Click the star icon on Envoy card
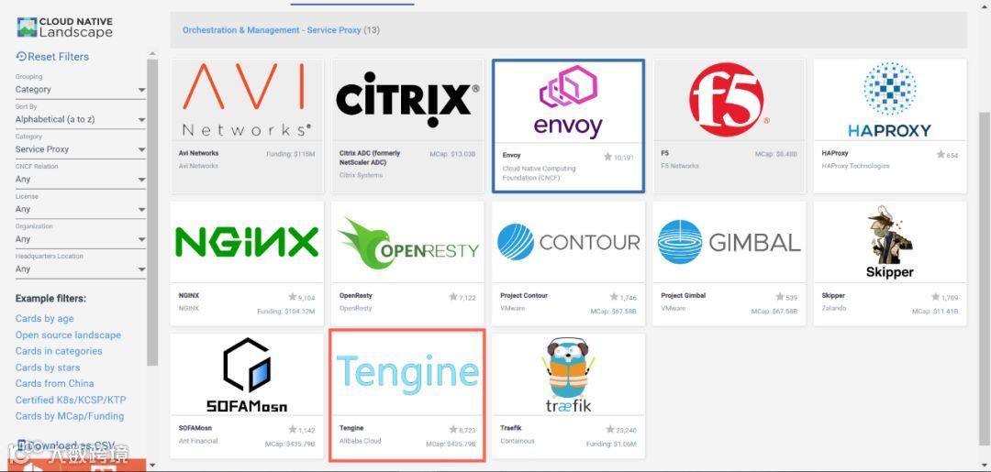This screenshot has width=991, height=472. [608, 157]
